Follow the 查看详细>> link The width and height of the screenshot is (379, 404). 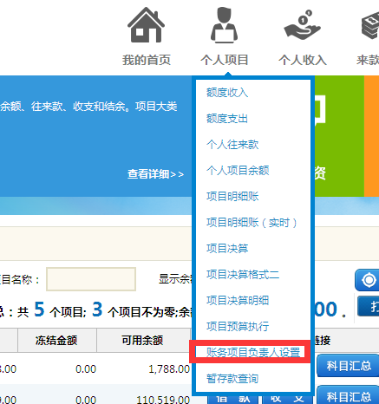155,174
